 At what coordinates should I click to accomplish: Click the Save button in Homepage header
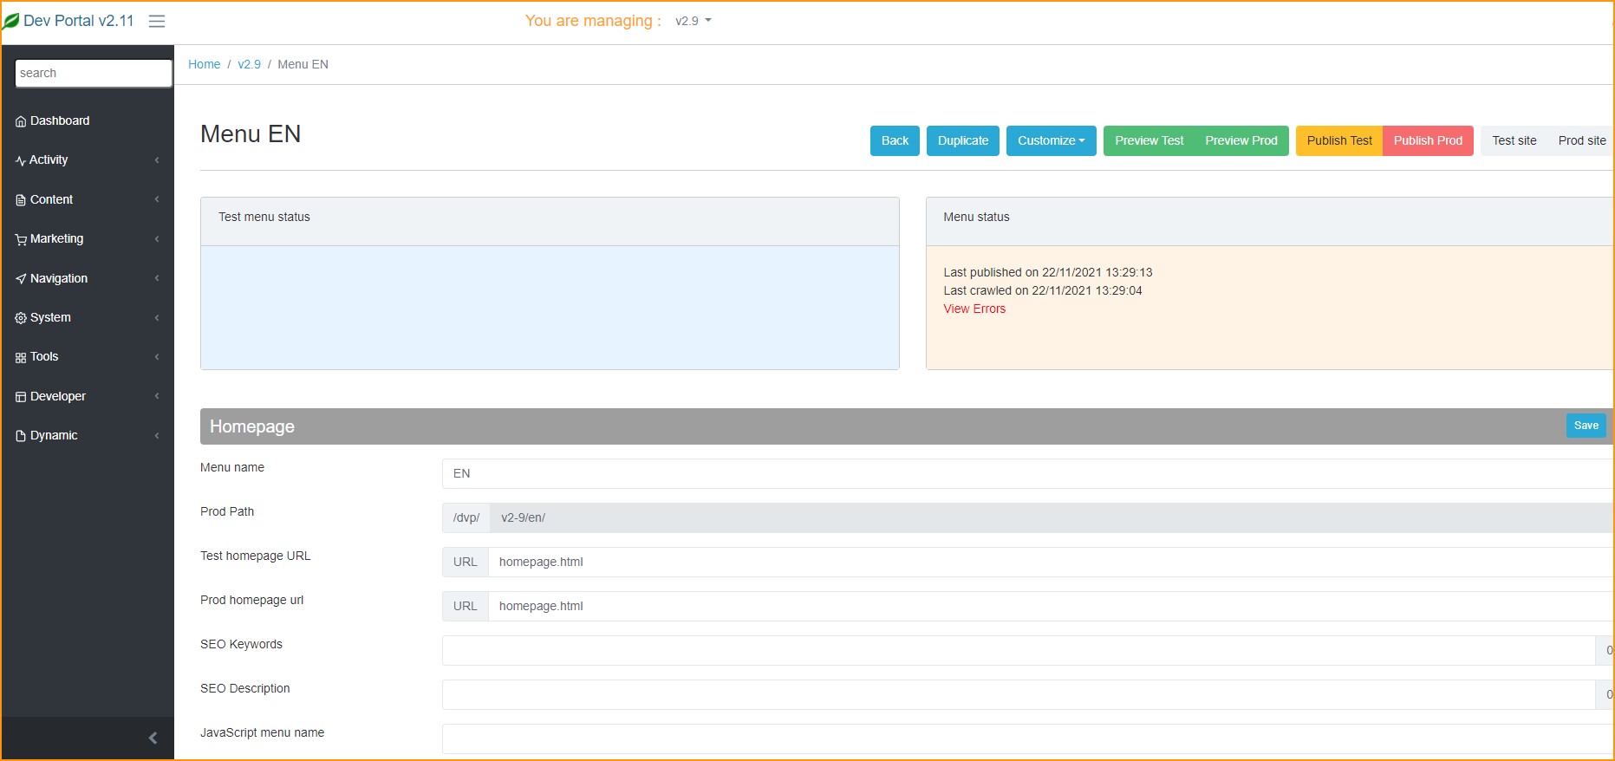click(1586, 426)
